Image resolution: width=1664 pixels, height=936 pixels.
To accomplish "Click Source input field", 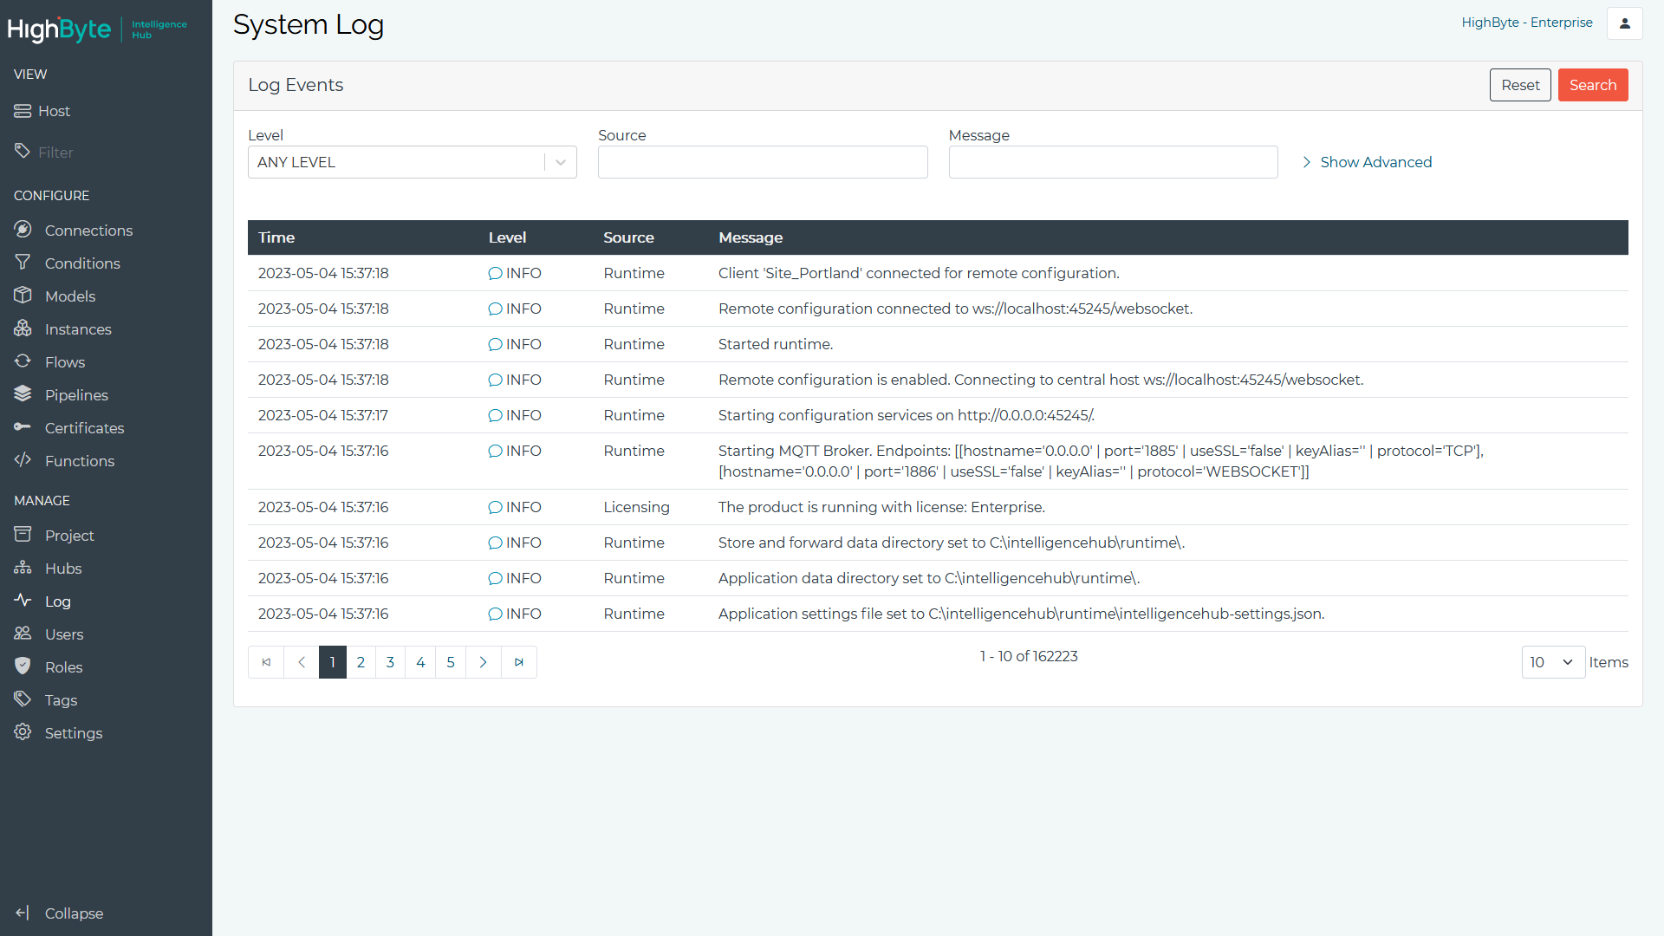I will coord(763,162).
